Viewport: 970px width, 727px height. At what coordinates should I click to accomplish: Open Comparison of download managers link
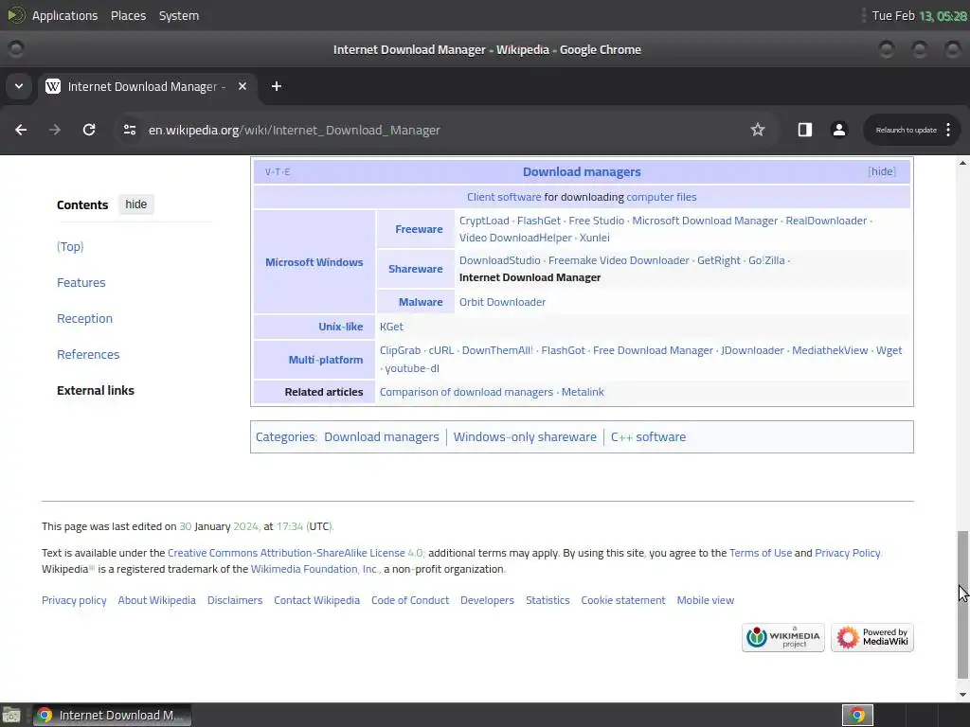point(466,392)
